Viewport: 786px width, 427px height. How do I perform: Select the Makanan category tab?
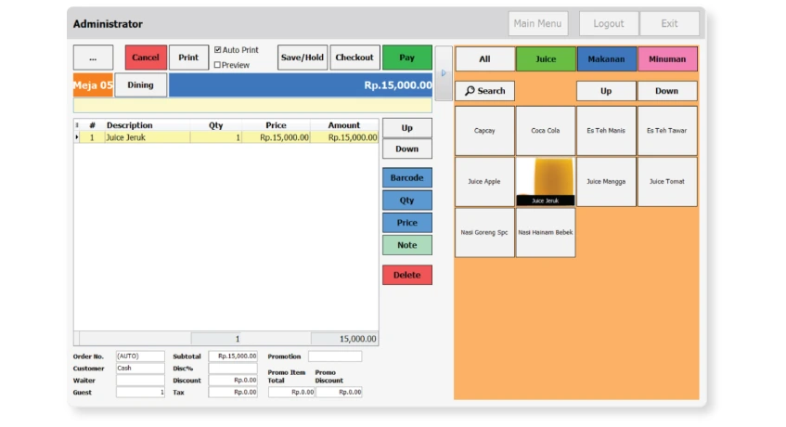pos(606,59)
